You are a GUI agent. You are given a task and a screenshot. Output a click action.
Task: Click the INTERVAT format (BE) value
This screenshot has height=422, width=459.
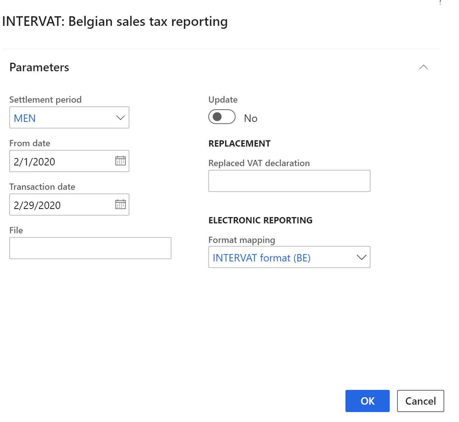pos(262,258)
